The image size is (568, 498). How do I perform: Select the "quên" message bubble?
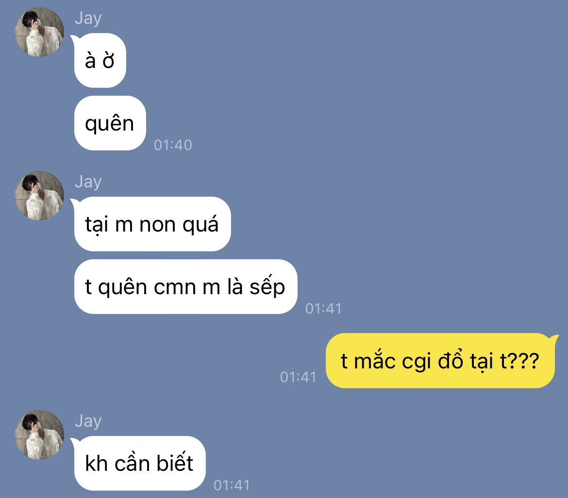tap(110, 123)
